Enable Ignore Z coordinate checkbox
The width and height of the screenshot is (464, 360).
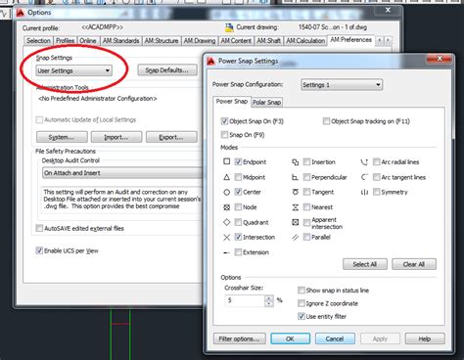pos(302,303)
